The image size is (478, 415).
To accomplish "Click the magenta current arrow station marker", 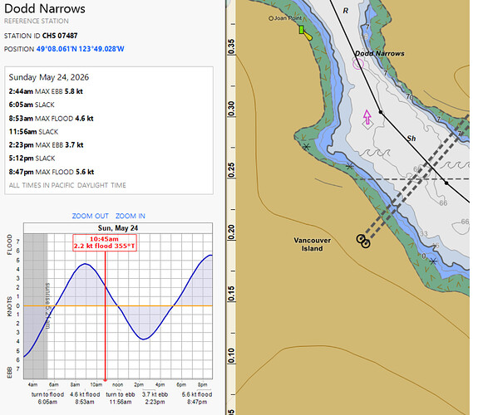I will [367, 118].
